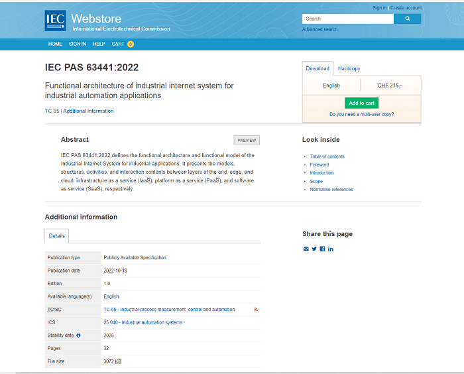Screen dimensions: 464x374
Task: Go to HOME in navigation bar
Action: 55,44
